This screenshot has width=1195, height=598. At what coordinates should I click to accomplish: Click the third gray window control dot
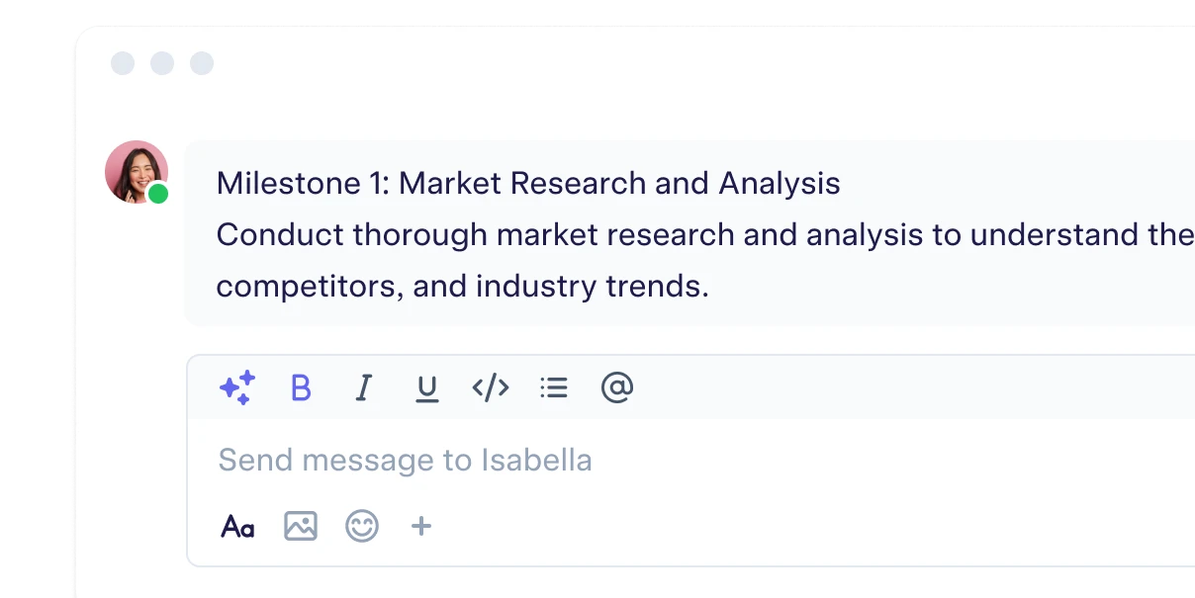pos(202,63)
